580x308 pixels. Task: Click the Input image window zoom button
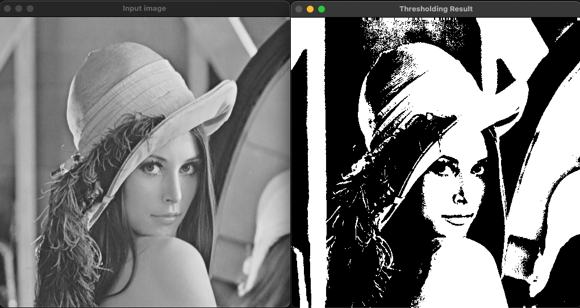coord(30,9)
